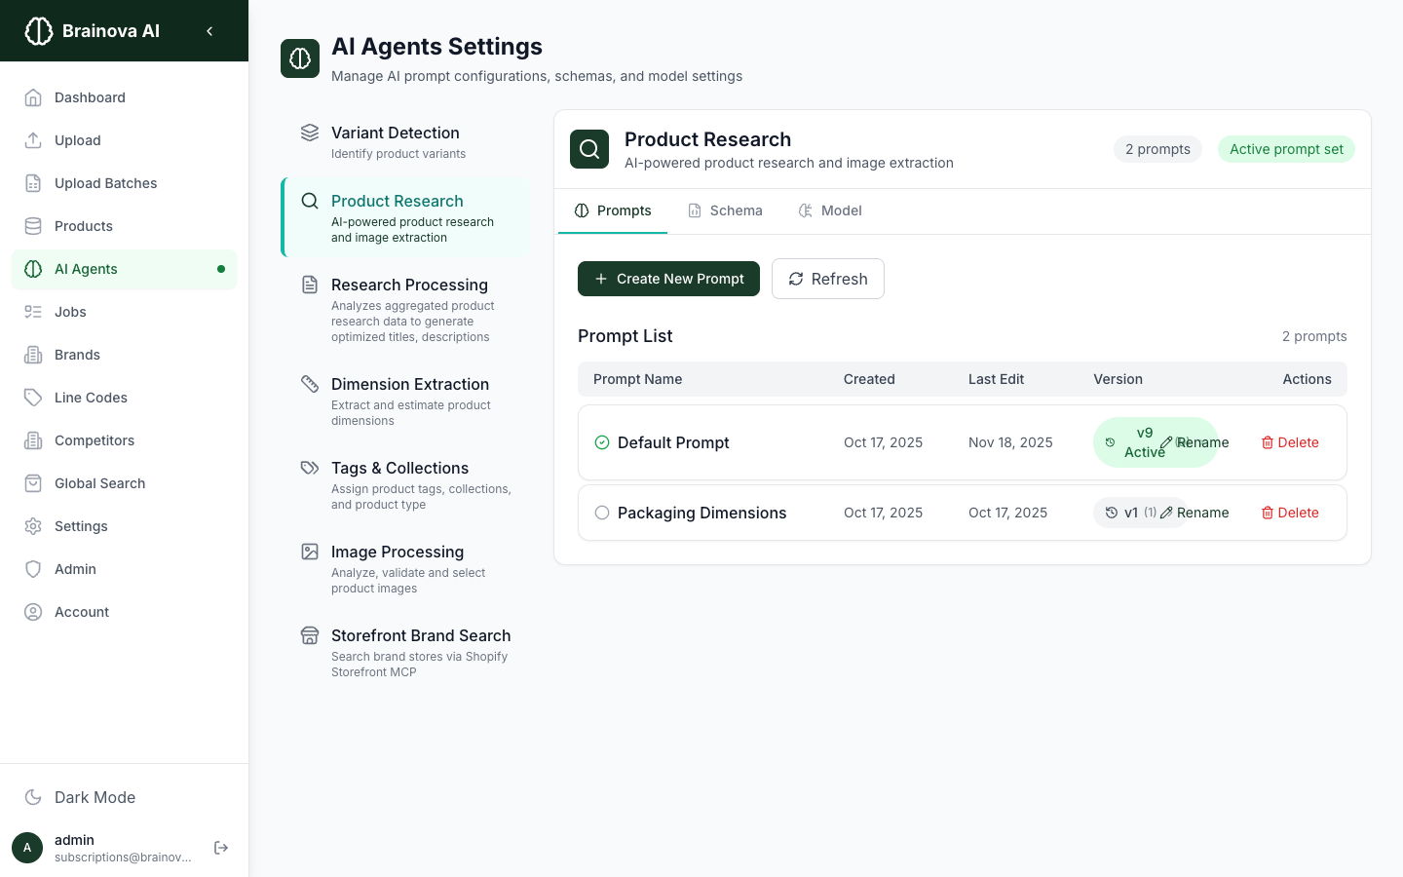1403x877 pixels.
Task: Click the Create New Prompt button
Action: coord(668,279)
